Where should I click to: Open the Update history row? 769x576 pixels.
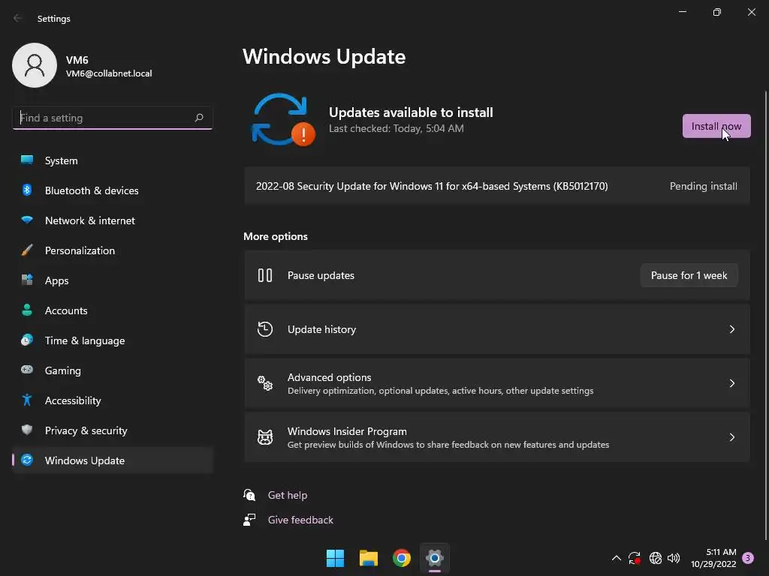click(x=497, y=329)
